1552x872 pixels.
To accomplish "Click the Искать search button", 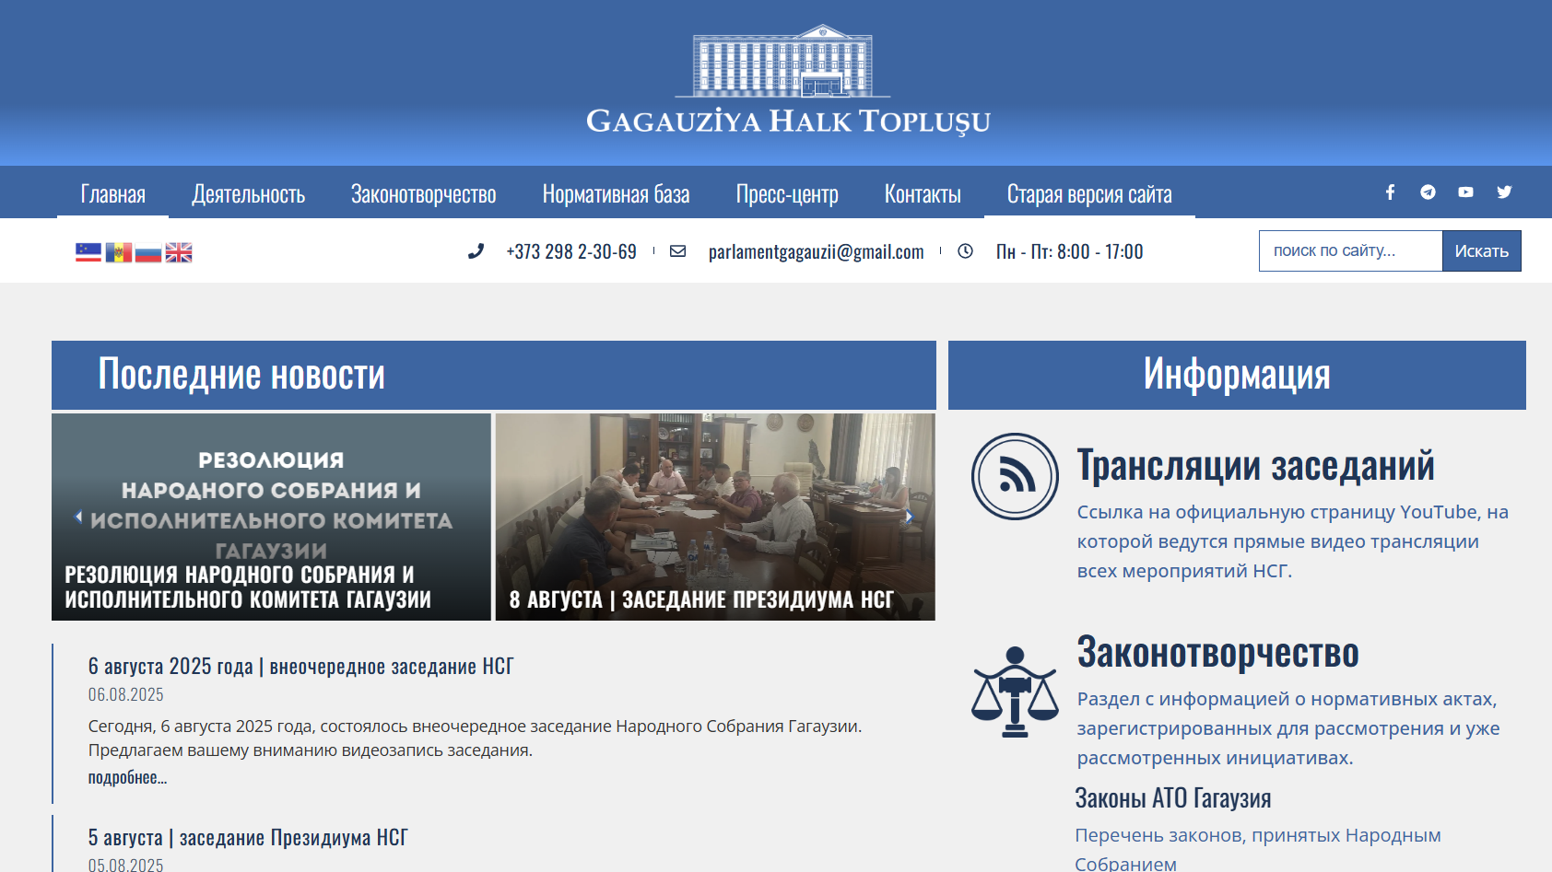I will coord(1481,251).
